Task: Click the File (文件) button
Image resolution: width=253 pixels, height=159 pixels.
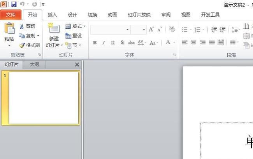Action: pos(11,15)
